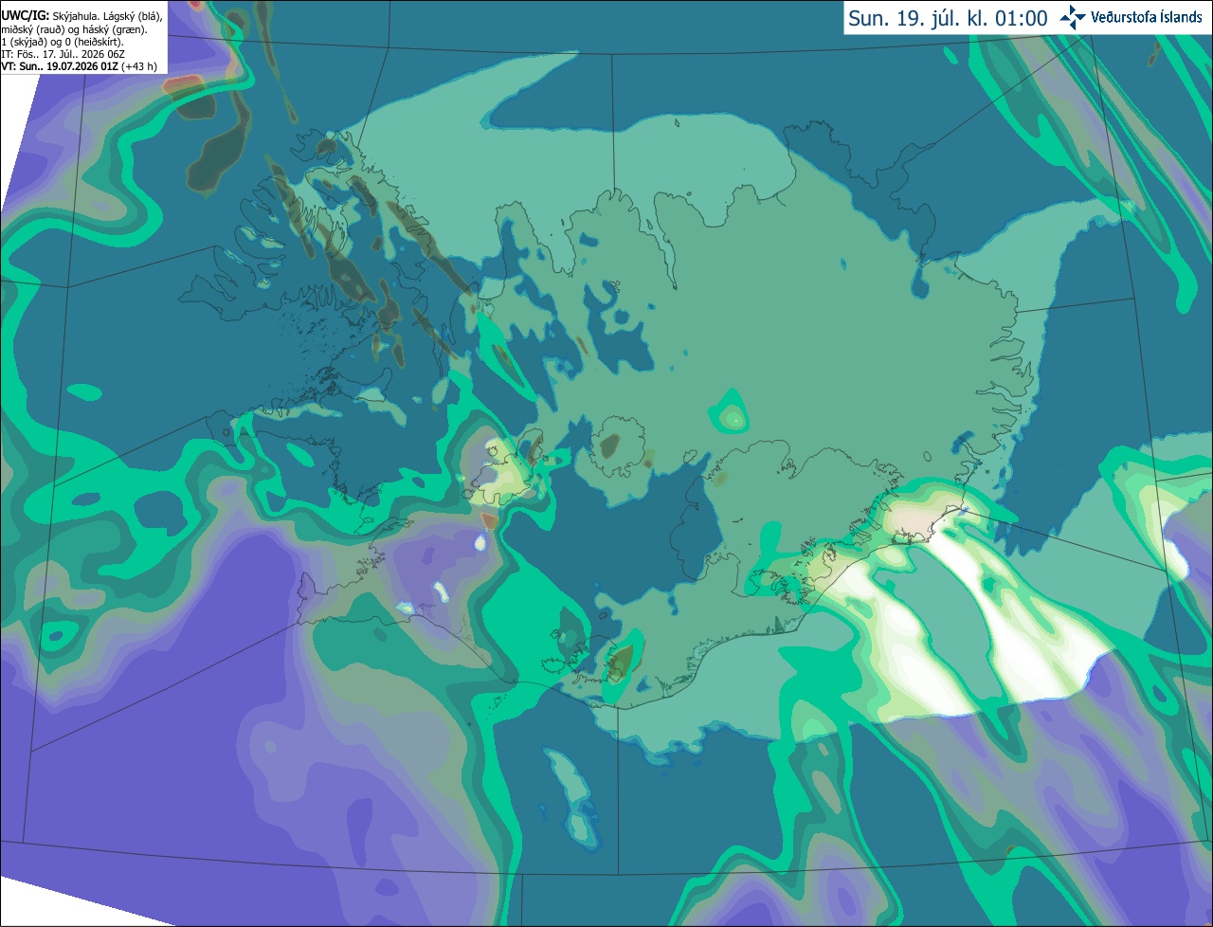Click the brown-filled oval glacier outline in central Iceland
1213x927 pixels.
tap(610, 444)
